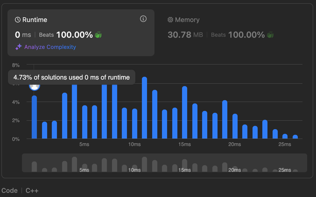
Task: Click the clapping hands icon in Runtime card
Action: (98, 35)
